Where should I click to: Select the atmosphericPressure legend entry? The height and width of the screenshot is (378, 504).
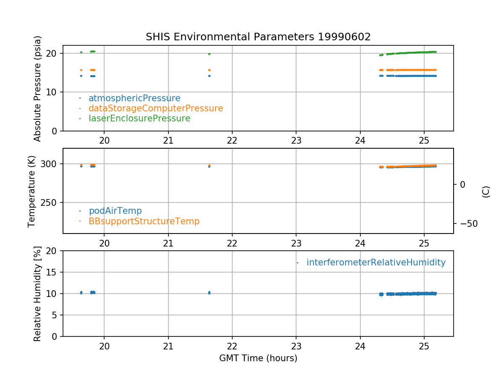(134, 98)
